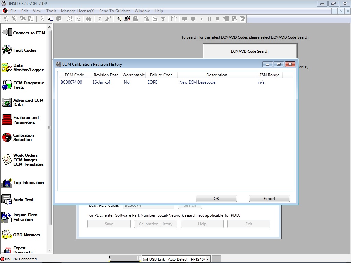Open the Send To Guidanz menu
The width and height of the screenshot is (351, 263).
(114, 11)
